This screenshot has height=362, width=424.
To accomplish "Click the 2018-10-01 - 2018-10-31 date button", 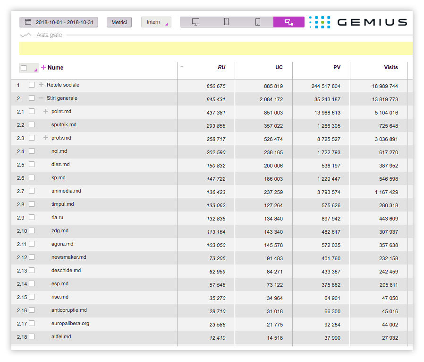I will click(59, 22).
